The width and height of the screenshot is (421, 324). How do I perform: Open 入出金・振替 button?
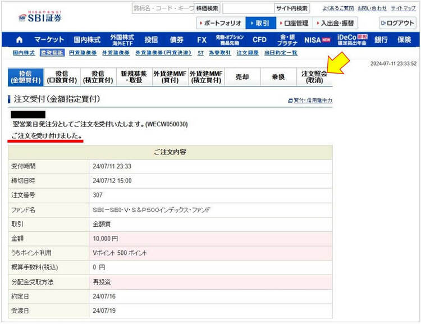335,23
